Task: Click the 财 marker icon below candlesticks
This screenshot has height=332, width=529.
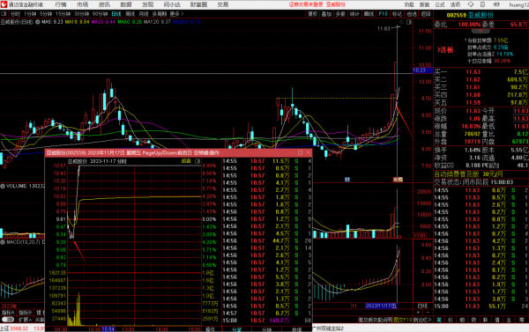Action: 347,180
